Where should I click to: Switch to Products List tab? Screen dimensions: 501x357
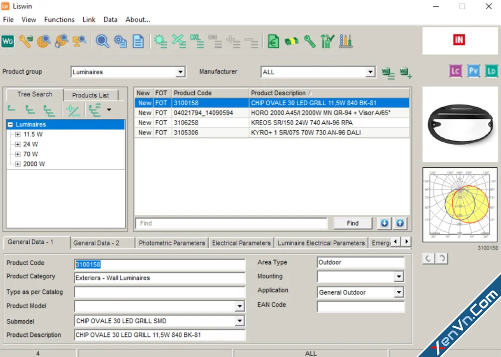pyautogui.click(x=91, y=95)
